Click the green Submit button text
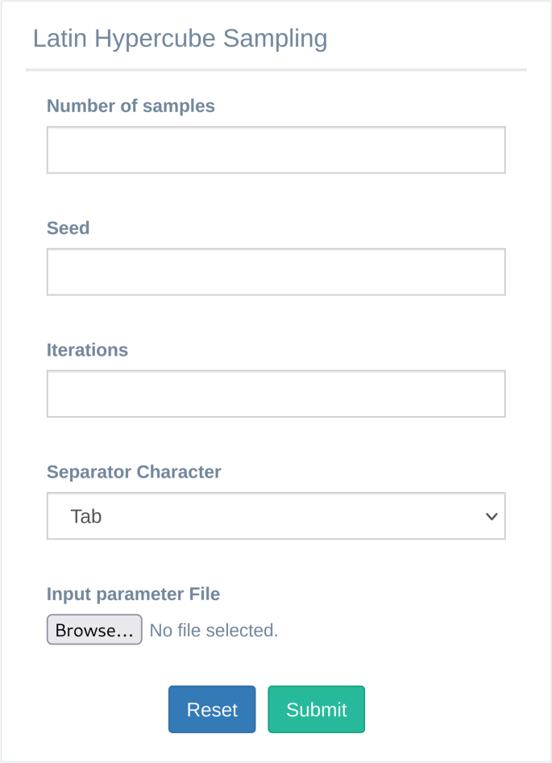Screen dimensions: 552x763 click(317, 710)
